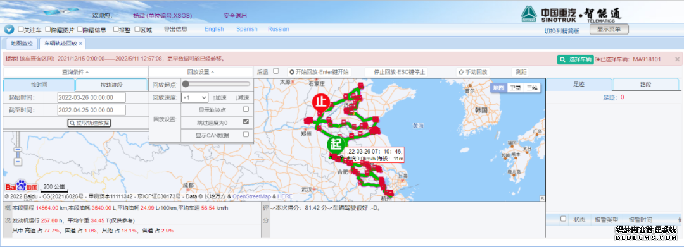Click the 回放起点 slider handle

(x=186, y=84)
